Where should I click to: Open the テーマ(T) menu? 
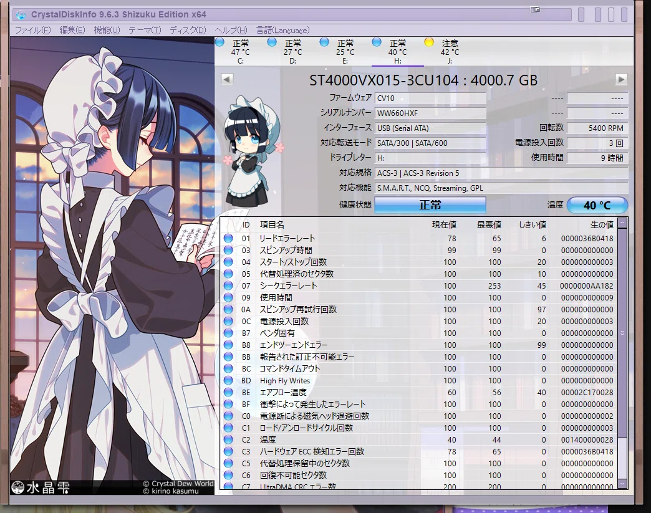click(145, 31)
